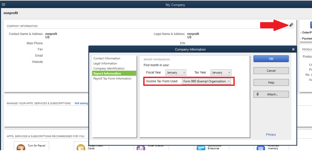Viewport: 312px width, 154px height.
Task: Click the OK button
Action: pyautogui.click(x=271, y=59)
